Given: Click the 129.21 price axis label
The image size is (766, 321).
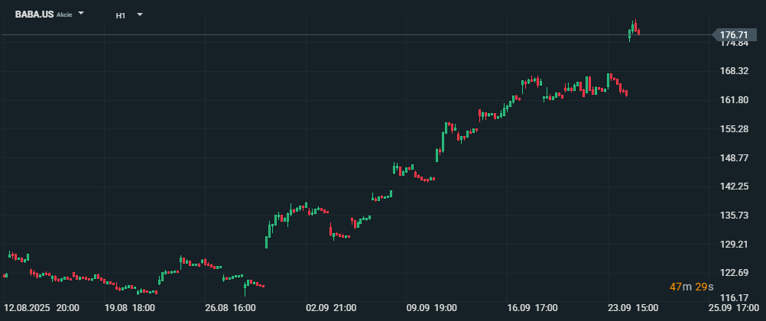Looking at the screenshot, I should coord(733,245).
